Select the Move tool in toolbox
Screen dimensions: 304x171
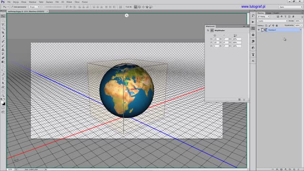3,16
